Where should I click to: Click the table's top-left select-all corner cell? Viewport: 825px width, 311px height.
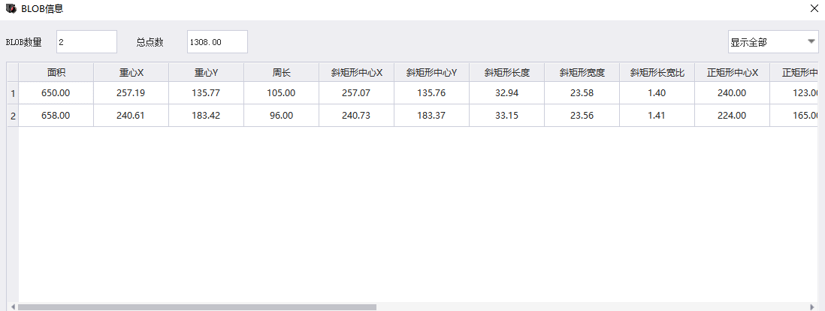(13, 73)
